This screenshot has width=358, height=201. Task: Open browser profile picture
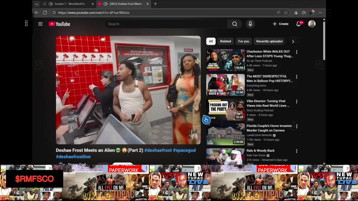[x=312, y=13]
